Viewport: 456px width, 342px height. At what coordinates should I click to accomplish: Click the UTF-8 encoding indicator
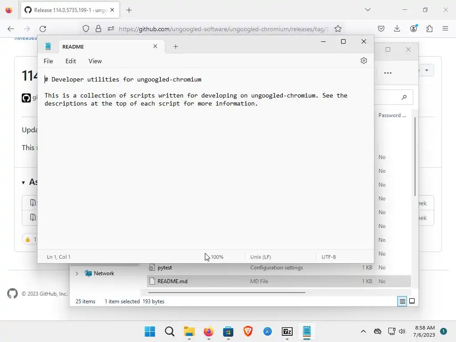pyautogui.click(x=329, y=257)
